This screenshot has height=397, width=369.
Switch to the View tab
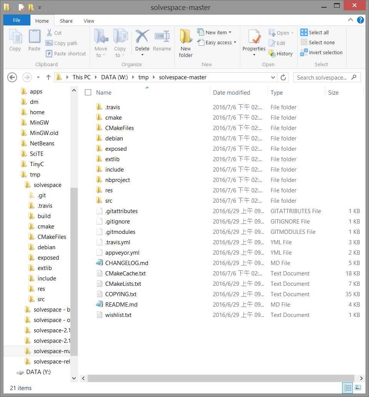coord(89,21)
